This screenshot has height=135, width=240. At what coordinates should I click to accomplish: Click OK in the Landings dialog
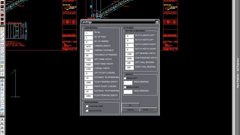tap(130, 105)
